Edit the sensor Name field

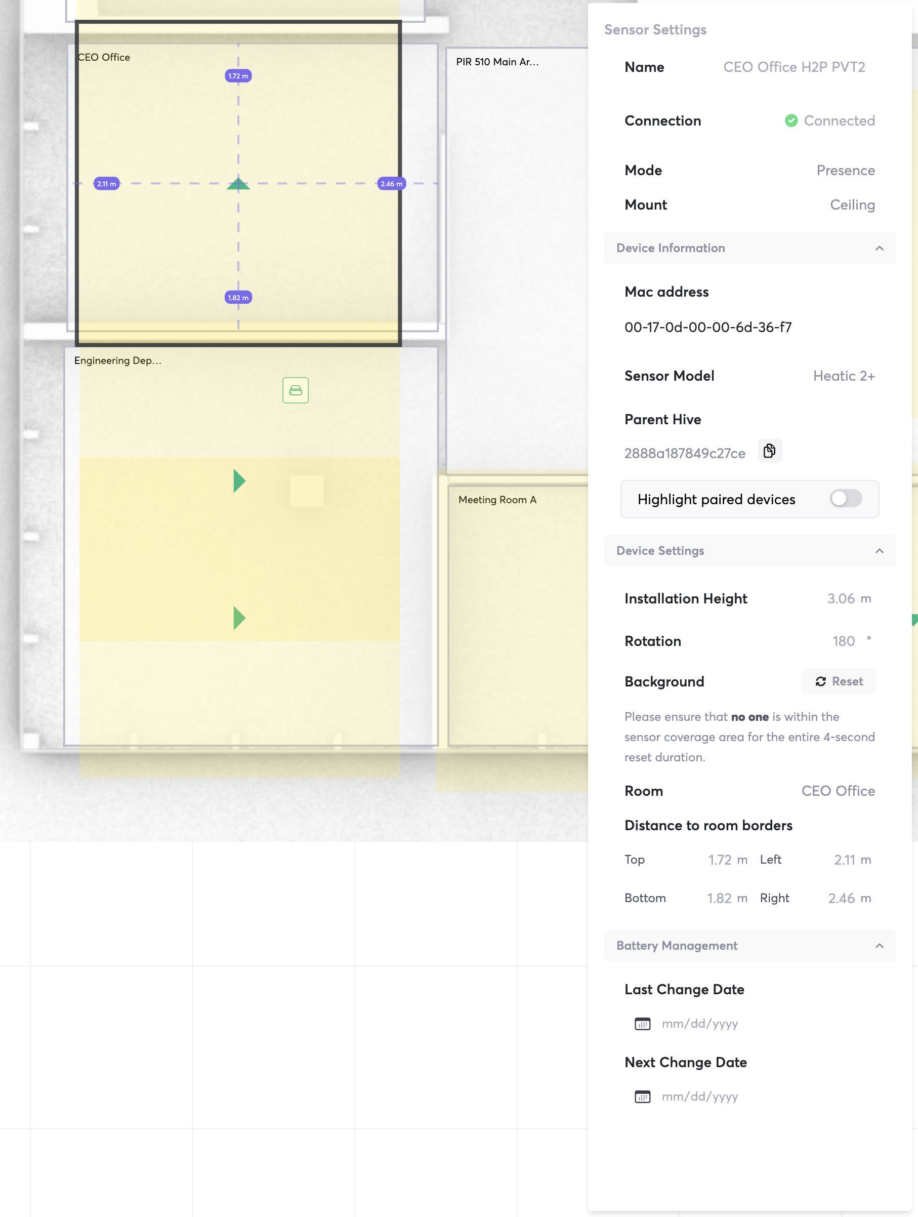pyautogui.click(x=794, y=67)
